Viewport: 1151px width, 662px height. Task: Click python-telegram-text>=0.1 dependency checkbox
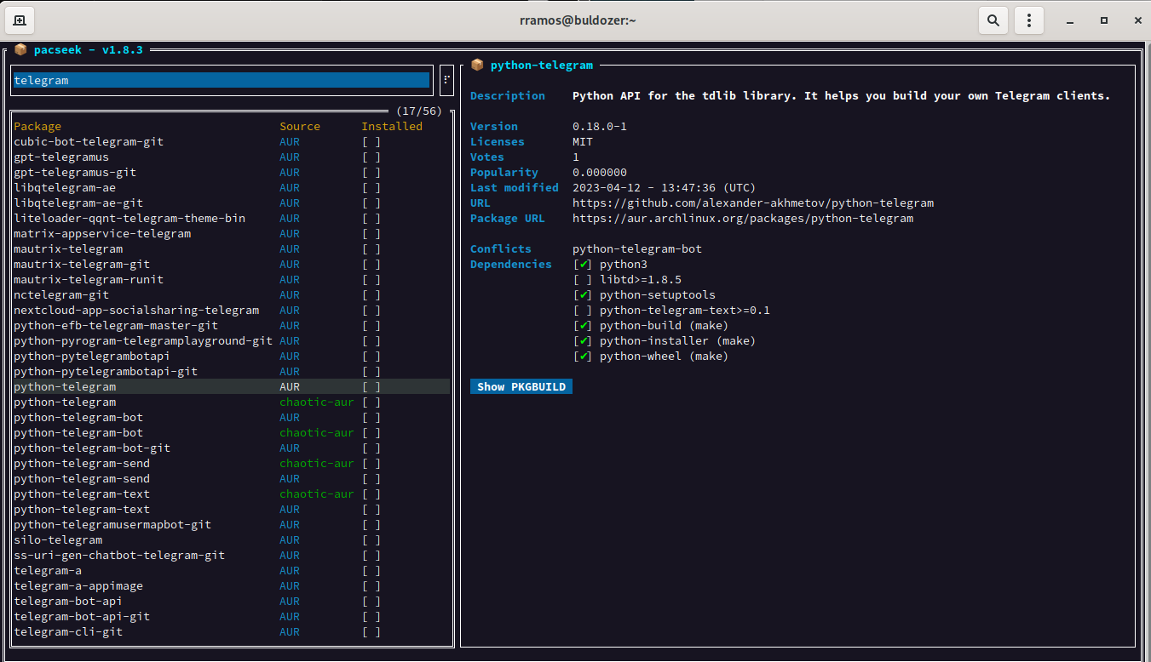[583, 310]
